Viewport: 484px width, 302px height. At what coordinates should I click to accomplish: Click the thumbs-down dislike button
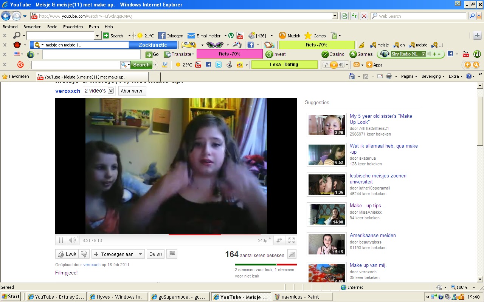tap(84, 254)
